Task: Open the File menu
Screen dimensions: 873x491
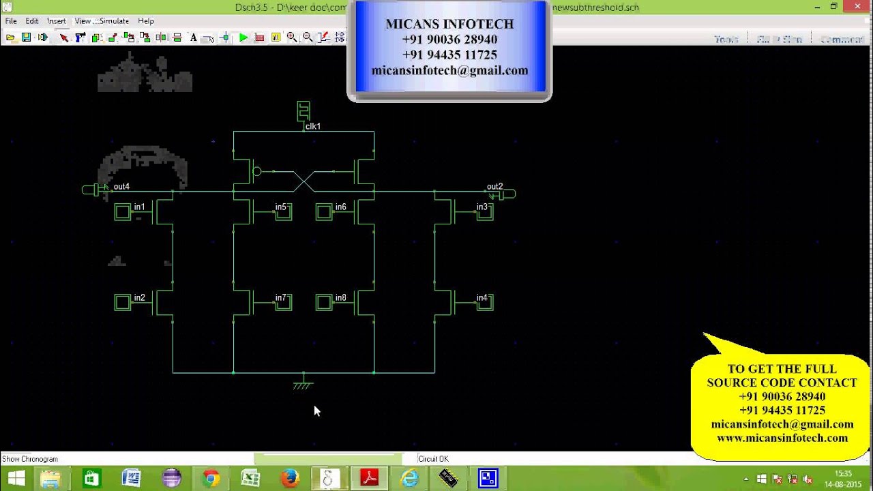Action: click(11, 21)
